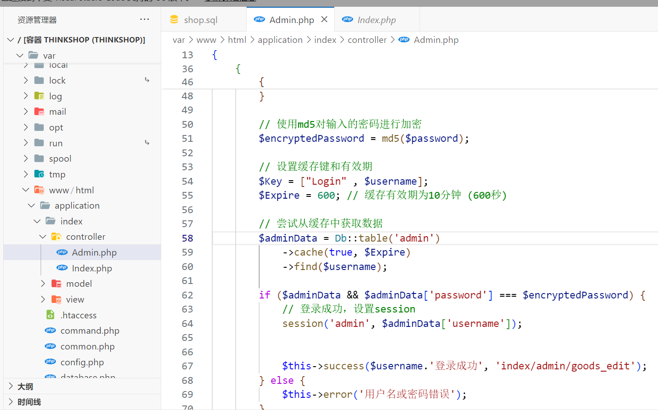Collapse the controller folder chevron
Screen dimensions: 658x410
[43, 237]
